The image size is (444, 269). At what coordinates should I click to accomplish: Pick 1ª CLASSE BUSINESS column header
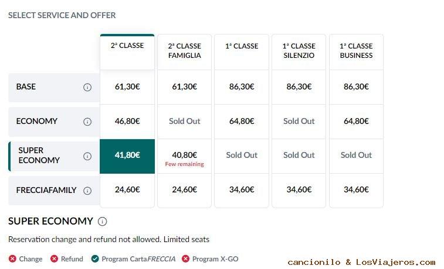(356, 52)
